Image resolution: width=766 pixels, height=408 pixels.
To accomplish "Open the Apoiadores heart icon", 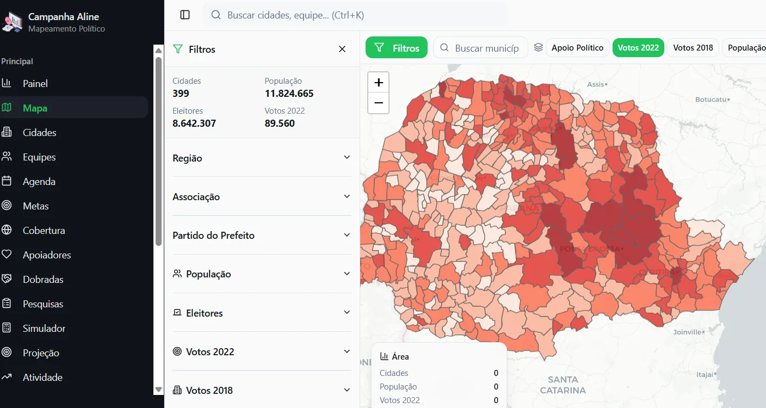I will [x=7, y=255].
